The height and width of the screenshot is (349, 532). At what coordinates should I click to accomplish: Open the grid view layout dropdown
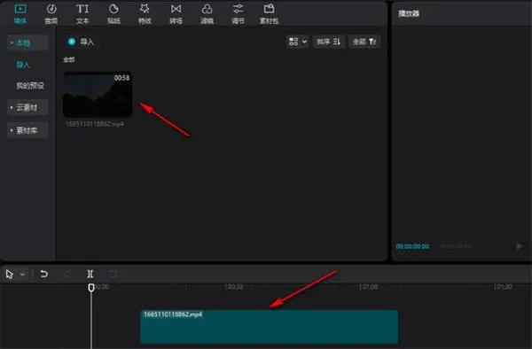(298, 42)
